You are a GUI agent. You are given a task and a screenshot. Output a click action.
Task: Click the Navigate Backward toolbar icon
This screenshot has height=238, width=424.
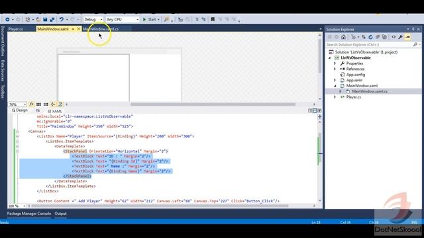pyautogui.click(x=7, y=19)
